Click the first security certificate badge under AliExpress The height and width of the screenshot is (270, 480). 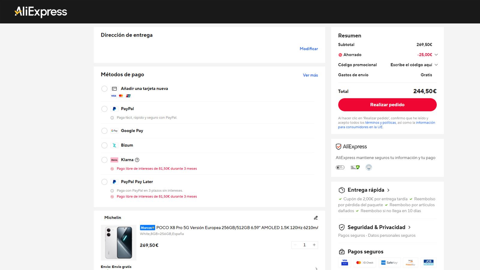(340, 167)
